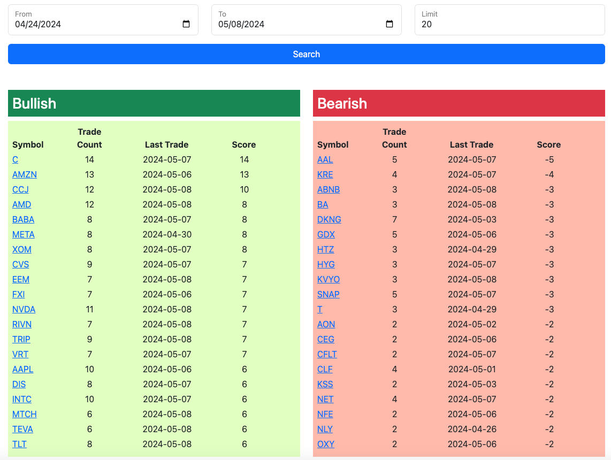Click Bullish table Trade Count header
This screenshot has width=611, height=460.
(89, 139)
